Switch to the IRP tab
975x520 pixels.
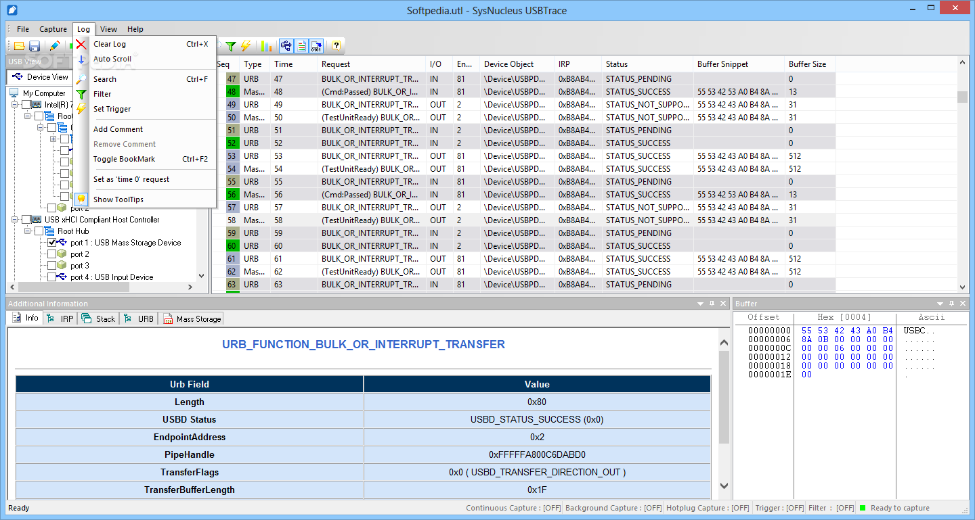60,318
